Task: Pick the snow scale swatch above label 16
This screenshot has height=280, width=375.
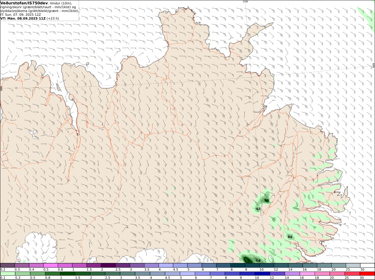Action: (x=310, y=265)
